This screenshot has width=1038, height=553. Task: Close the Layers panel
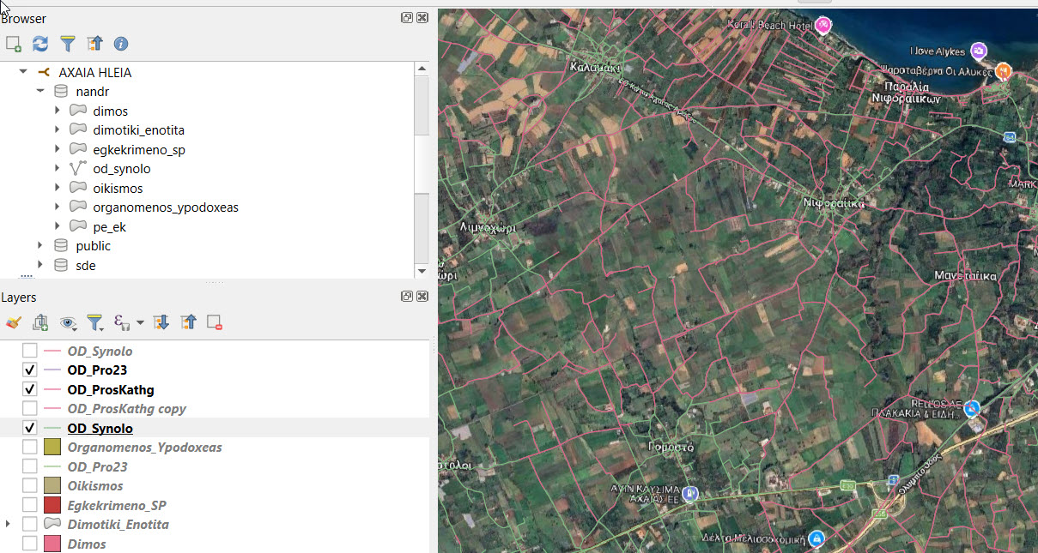[x=422, y=296]
